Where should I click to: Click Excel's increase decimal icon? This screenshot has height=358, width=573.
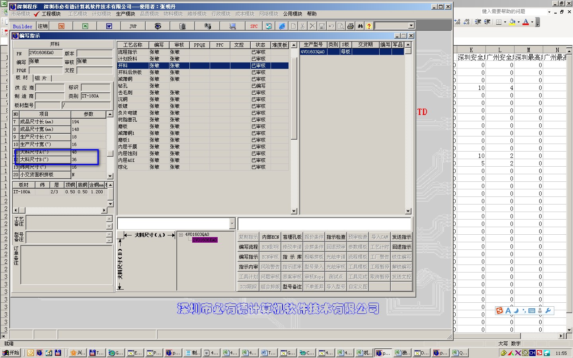[x=458, y=22]
